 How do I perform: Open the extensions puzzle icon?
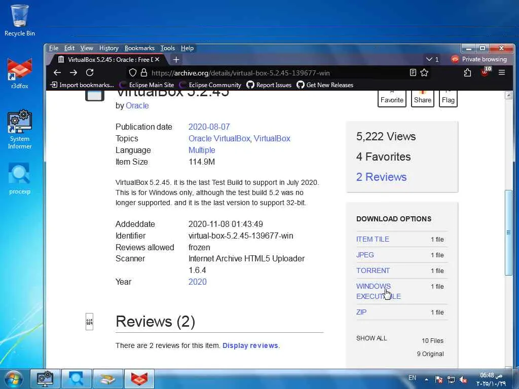(x=467, y=72)
